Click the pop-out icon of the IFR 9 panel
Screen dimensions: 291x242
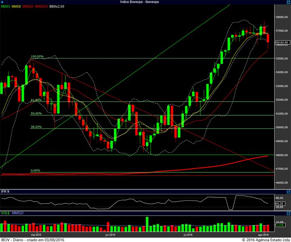[x=289, y=192]
